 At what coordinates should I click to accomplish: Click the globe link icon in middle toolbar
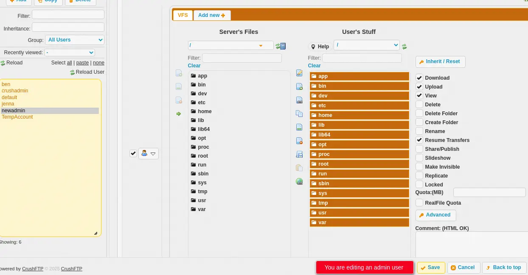(299, 181)
